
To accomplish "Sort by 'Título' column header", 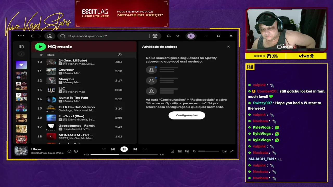I will (x=50, y=55).
